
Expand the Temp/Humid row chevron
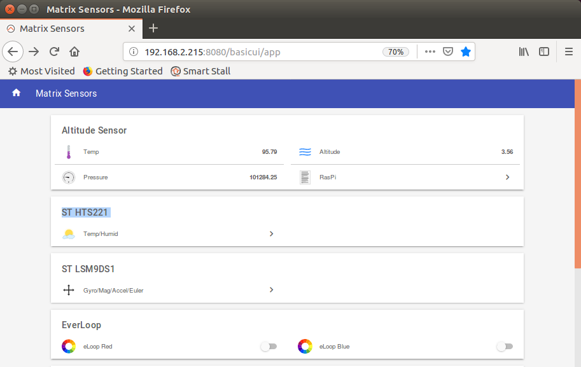point(271,233)
